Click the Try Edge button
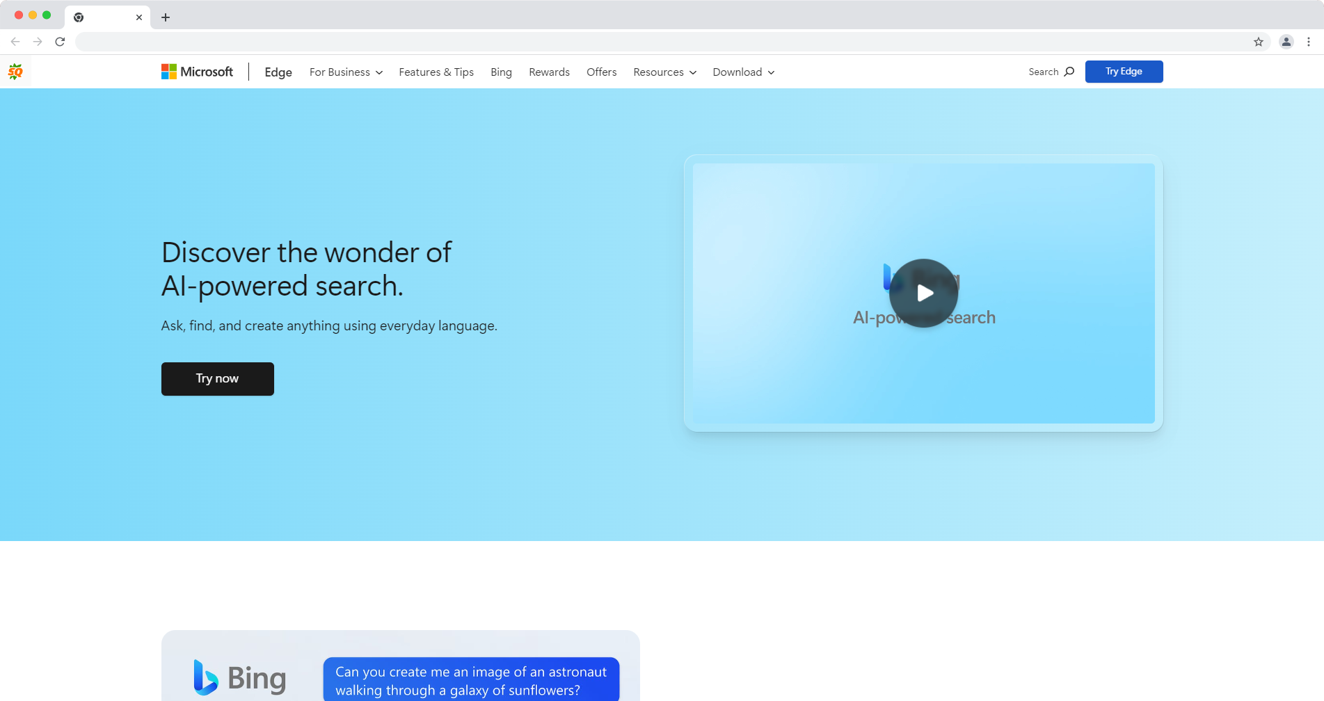This screenshot has height=701, width=1324. coord(1123,71)
